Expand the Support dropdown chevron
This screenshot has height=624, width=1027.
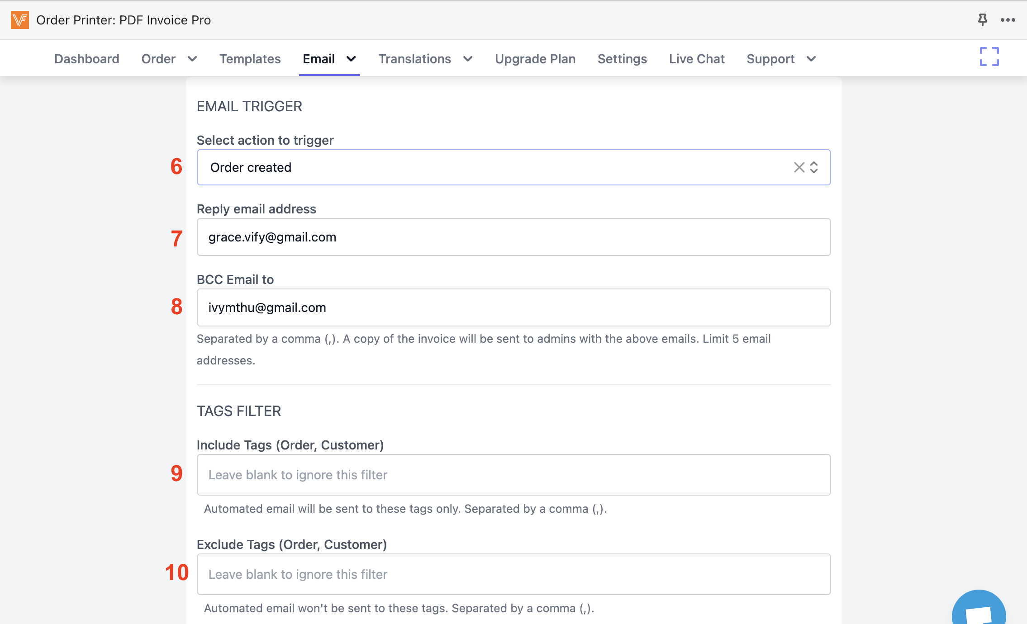(811, 59)
